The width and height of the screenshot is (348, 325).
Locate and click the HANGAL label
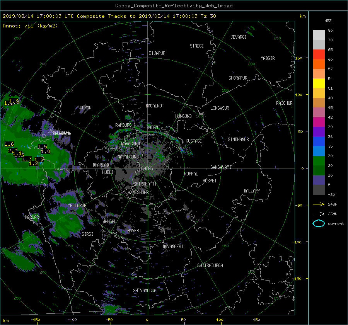pyautogui.click(x=109, y=221)
